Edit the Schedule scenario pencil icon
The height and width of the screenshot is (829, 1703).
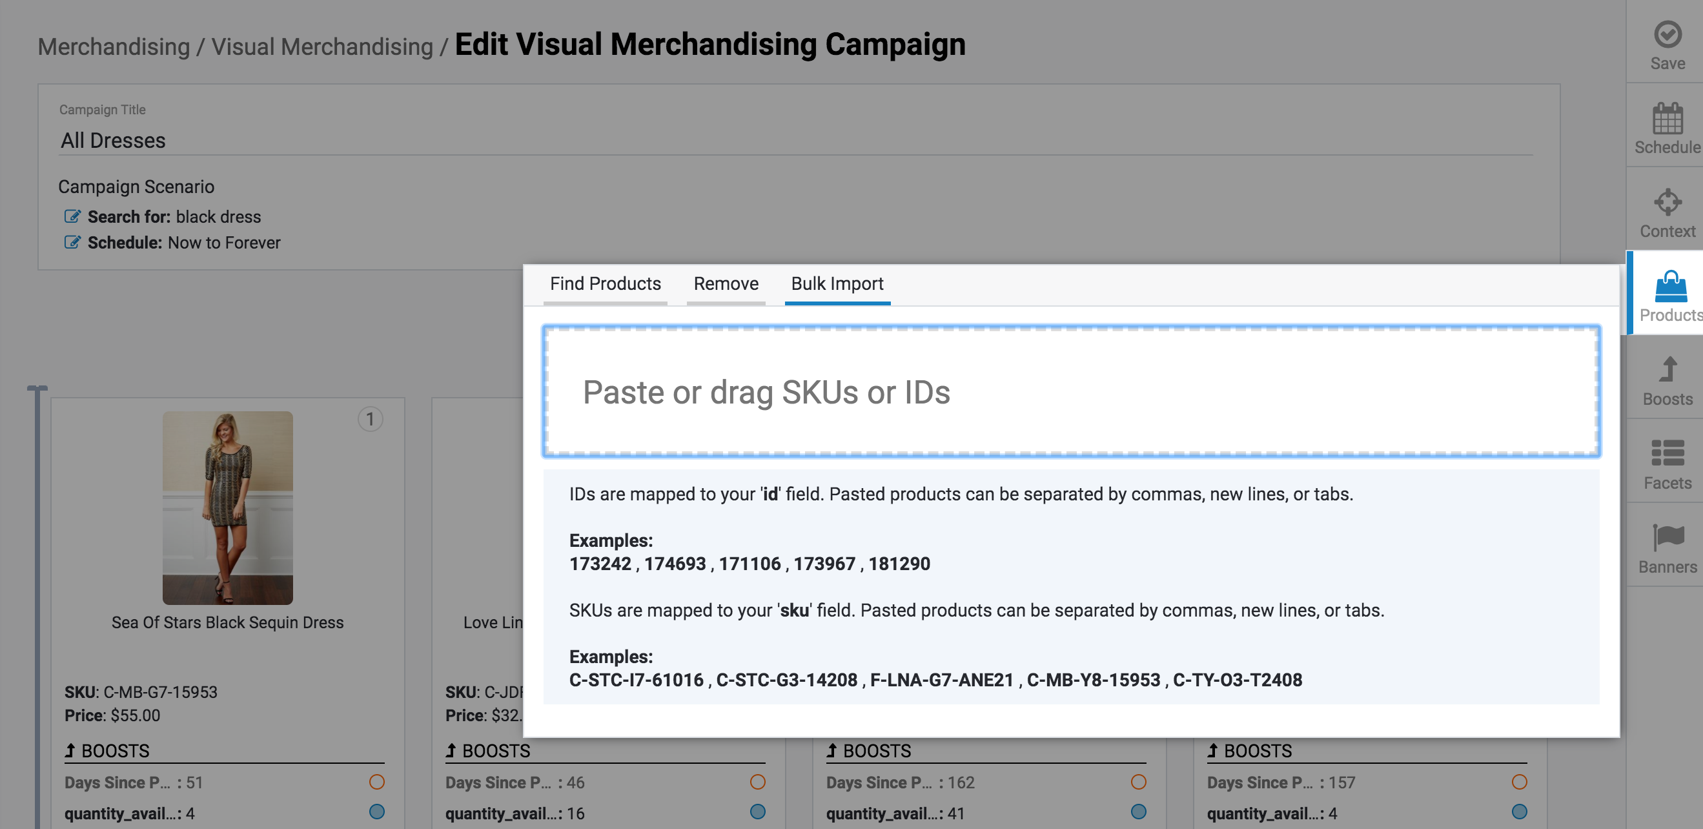tap(72, 243)
